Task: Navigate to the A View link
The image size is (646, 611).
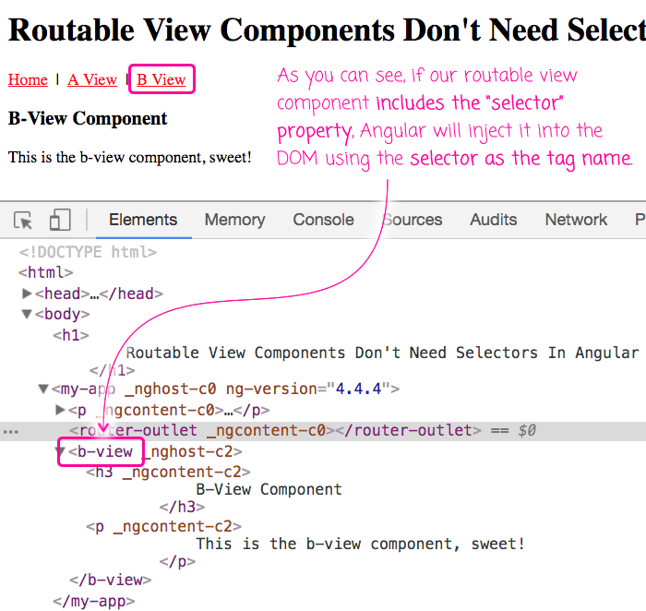Action: tap(92, 79)
